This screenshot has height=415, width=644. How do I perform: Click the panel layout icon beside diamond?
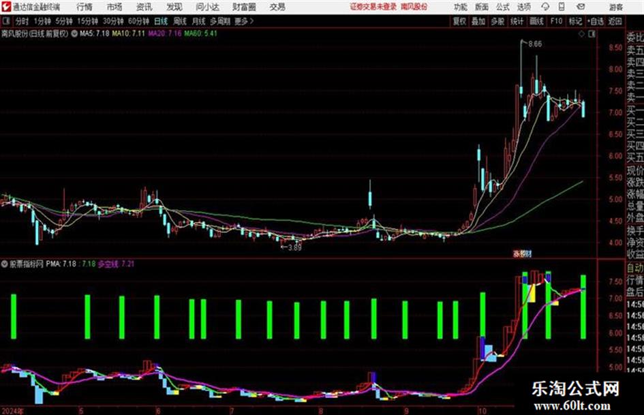[592, 34]
